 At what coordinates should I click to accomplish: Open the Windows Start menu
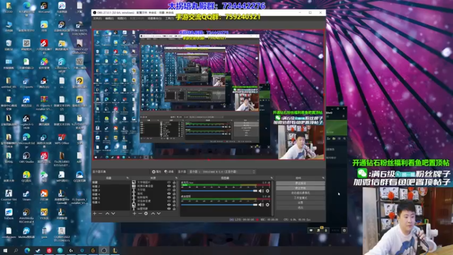coord(5,250)
